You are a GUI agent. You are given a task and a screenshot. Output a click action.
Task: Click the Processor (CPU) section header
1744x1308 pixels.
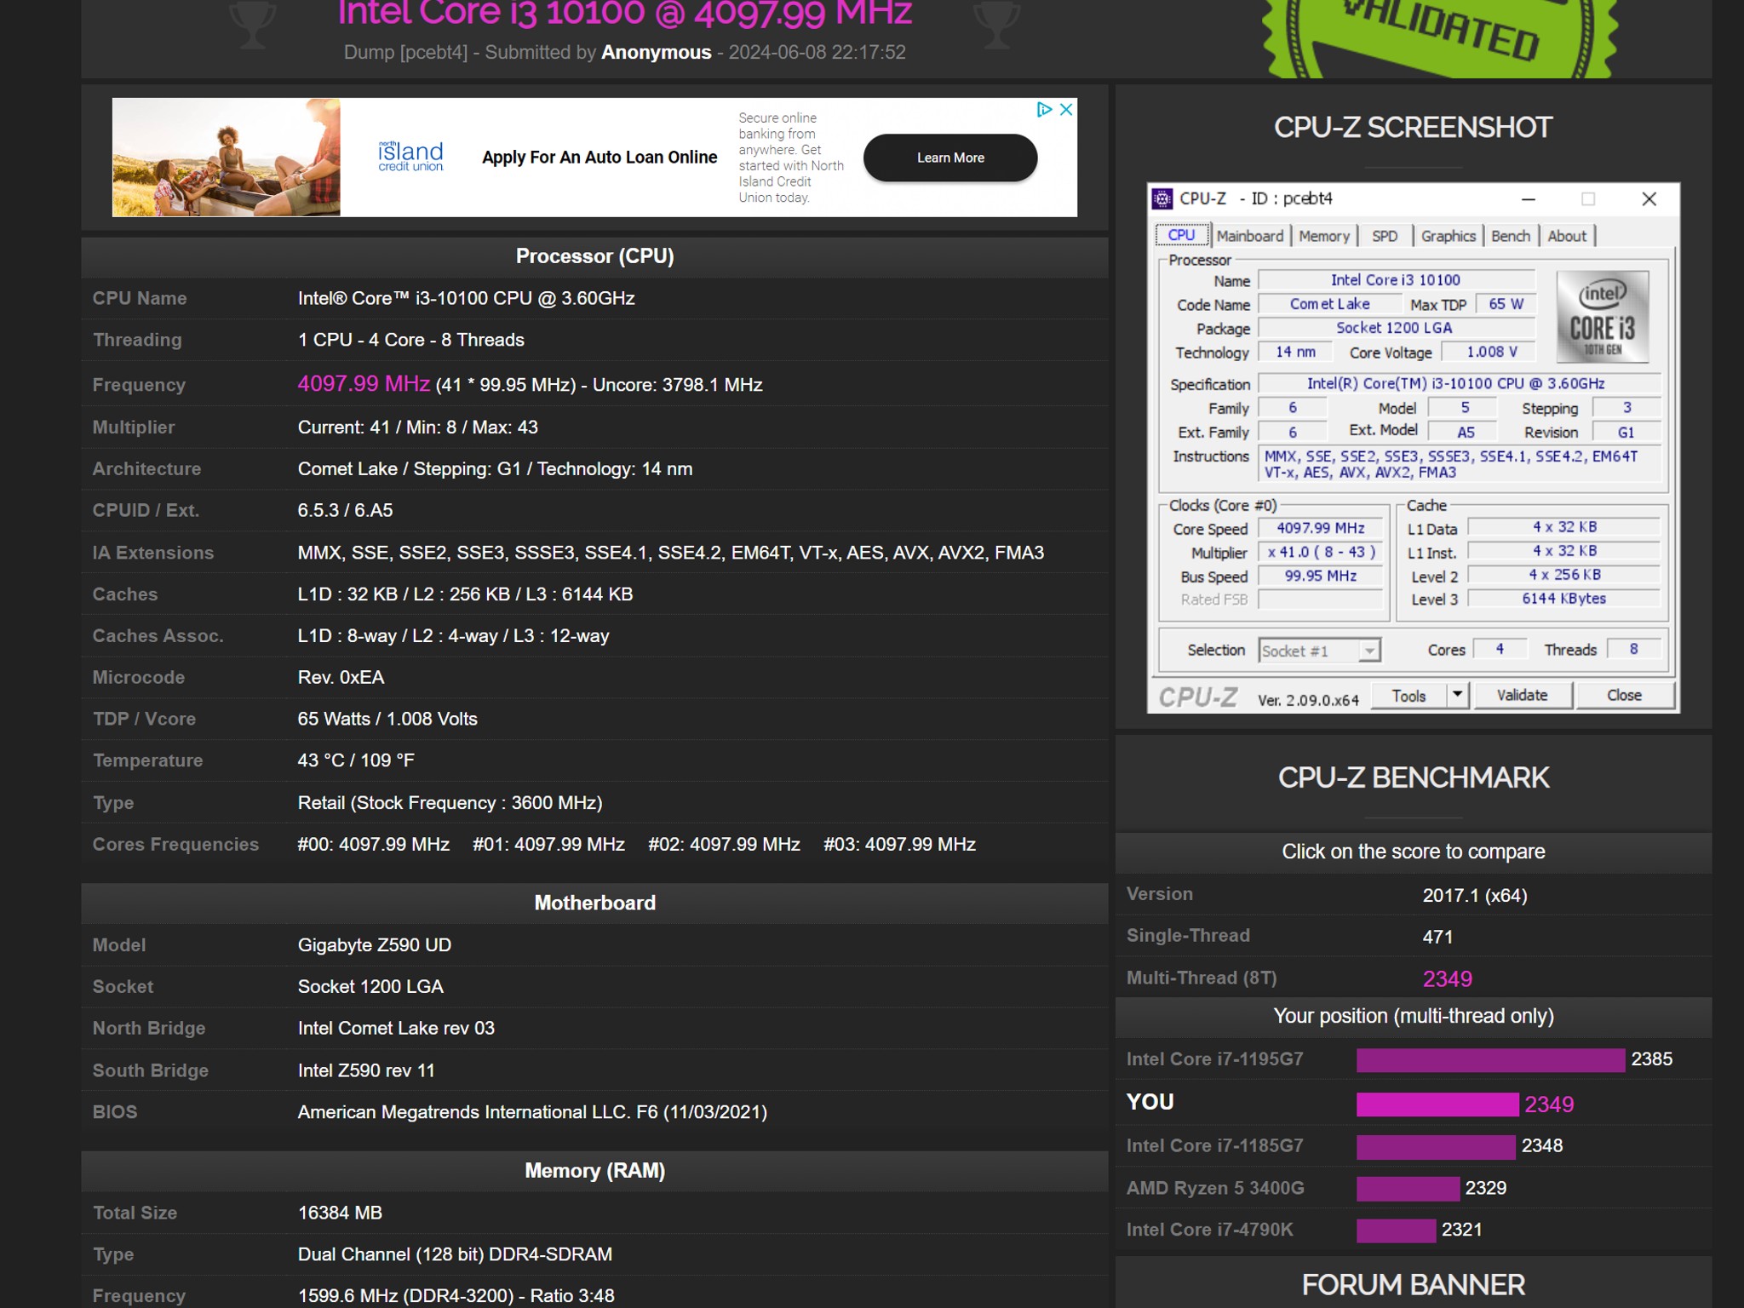[x=594, y=256]
